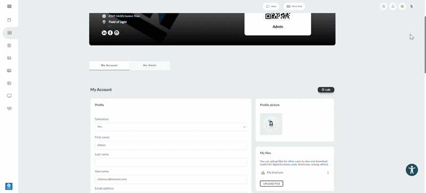
Task: Click the location pin next to Field of Light
Action: 104,22
